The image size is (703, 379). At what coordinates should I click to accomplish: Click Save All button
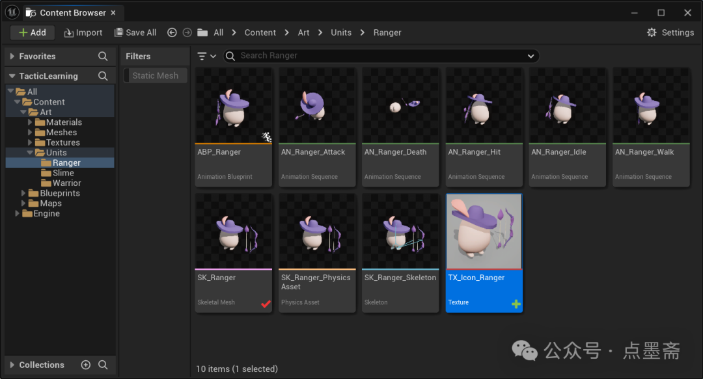[x=135, y=33]
